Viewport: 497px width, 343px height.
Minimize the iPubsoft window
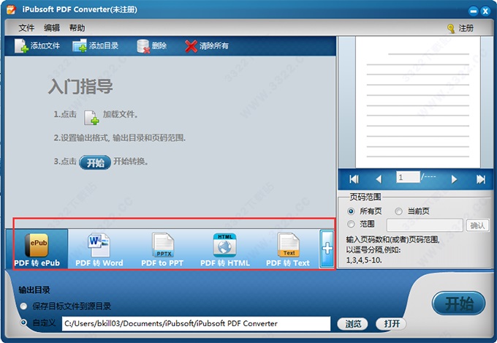[x=473, y=12]
